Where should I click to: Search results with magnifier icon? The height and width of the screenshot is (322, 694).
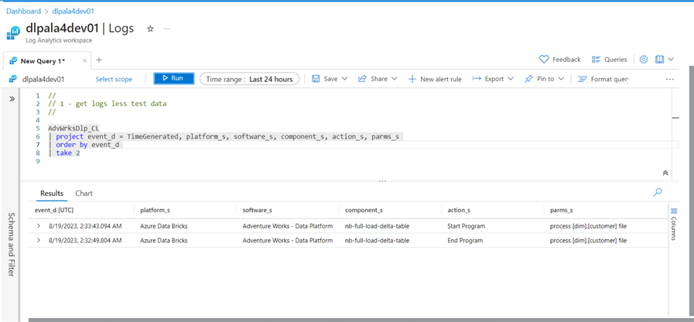pyautogui.click(x=658, y=192)
